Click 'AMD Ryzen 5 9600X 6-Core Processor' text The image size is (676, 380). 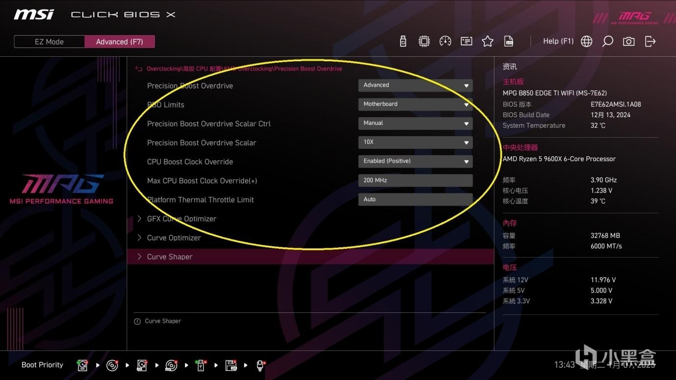(x=559, y=159)
